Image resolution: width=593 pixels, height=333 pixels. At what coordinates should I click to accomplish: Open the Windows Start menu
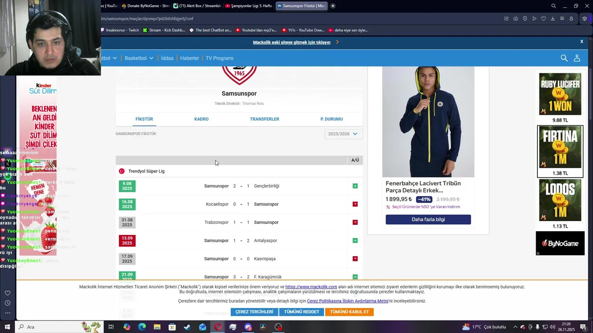click(7, 327)
